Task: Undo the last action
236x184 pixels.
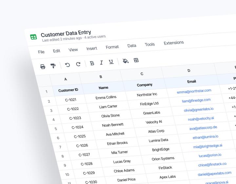Action: click(x=68, y=65)
